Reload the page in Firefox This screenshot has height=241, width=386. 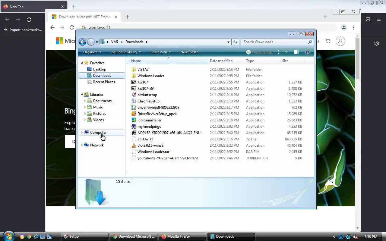click(x=29, y=20)
